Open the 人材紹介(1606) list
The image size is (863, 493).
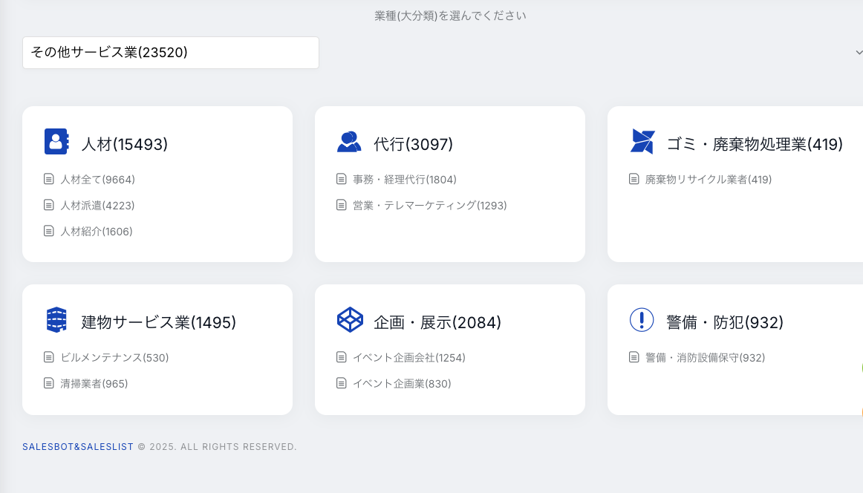coord(96,232)
